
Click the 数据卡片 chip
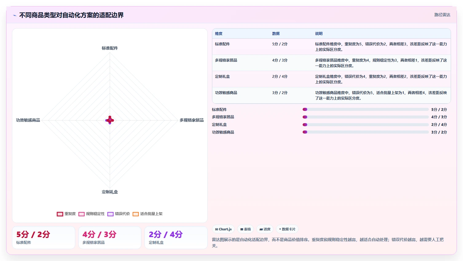pos(287,229)
